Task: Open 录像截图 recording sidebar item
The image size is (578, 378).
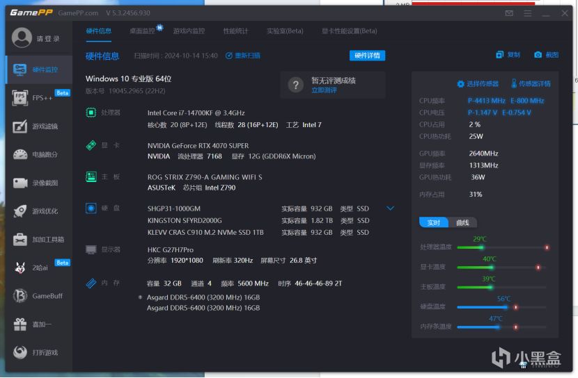Action: pyautogui.click(x=39, y=183)
